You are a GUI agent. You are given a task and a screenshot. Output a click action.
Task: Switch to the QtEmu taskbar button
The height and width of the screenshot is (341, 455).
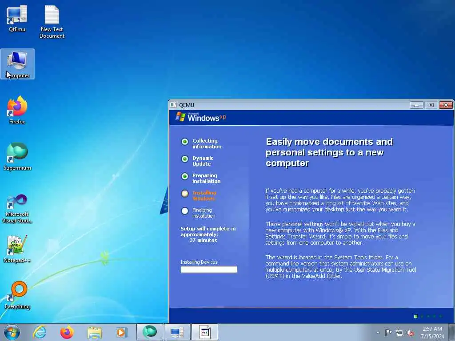(x=177, y=332)
